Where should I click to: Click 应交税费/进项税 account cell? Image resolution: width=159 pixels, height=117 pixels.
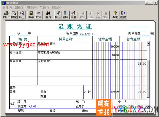pos(65,55)
